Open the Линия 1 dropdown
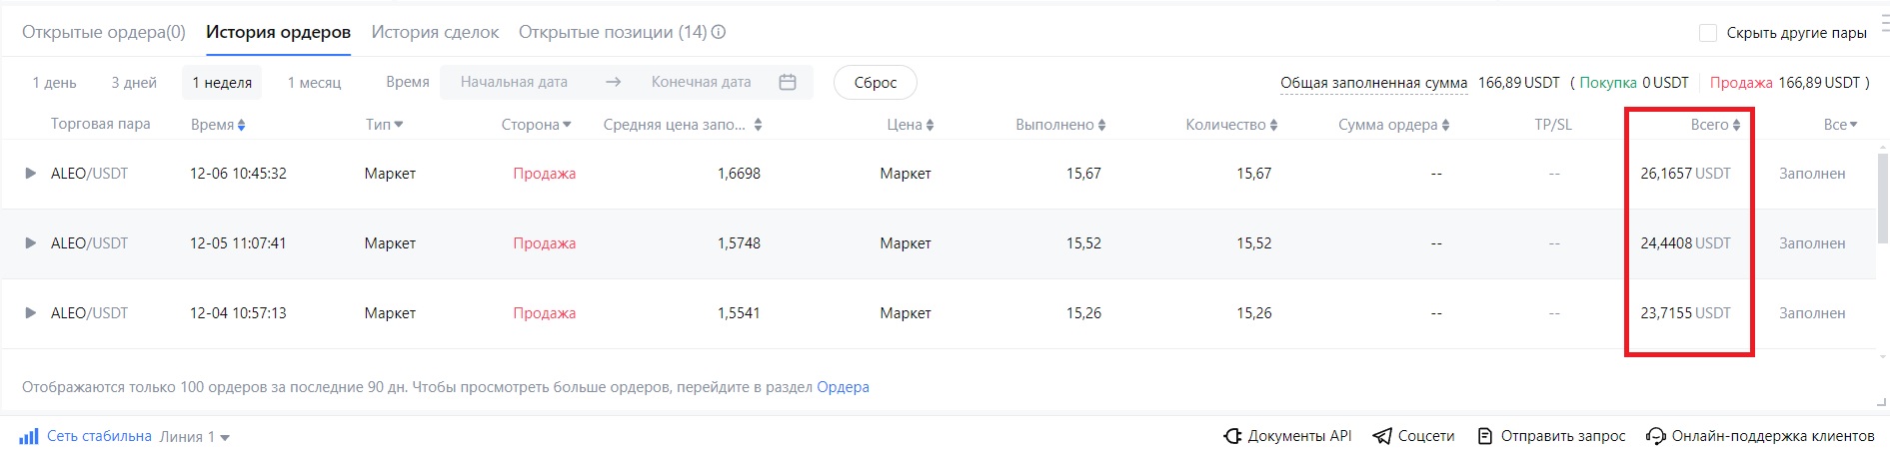Image resolution: width=1890 pixels, height=452 pixels. (x=195, y=436)
